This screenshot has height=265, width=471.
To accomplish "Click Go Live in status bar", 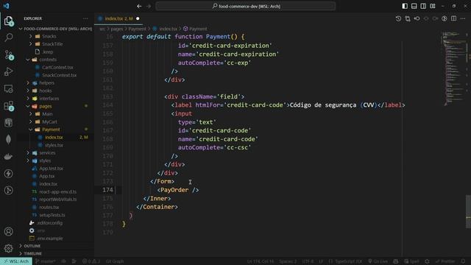I will click(378, 261).
